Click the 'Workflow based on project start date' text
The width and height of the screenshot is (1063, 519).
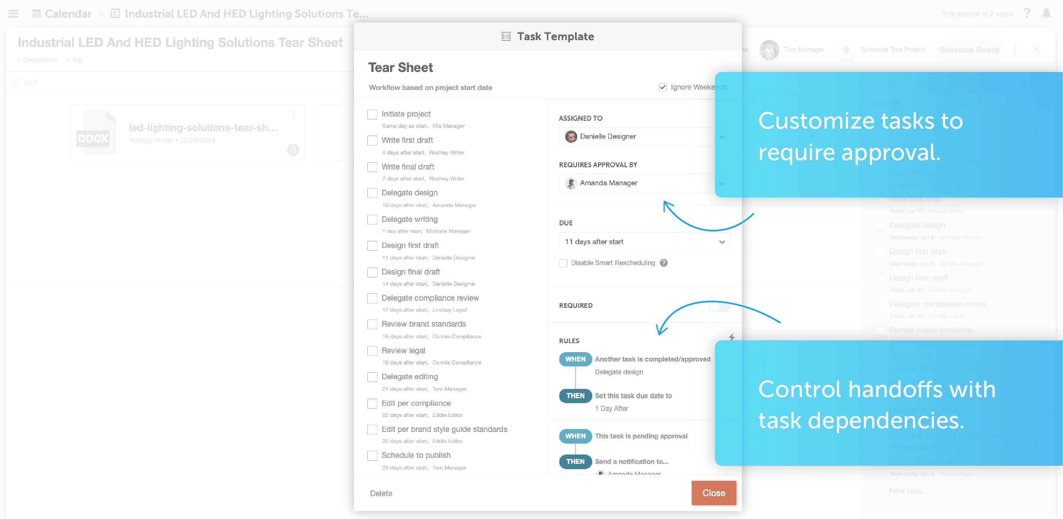point(430,87)
